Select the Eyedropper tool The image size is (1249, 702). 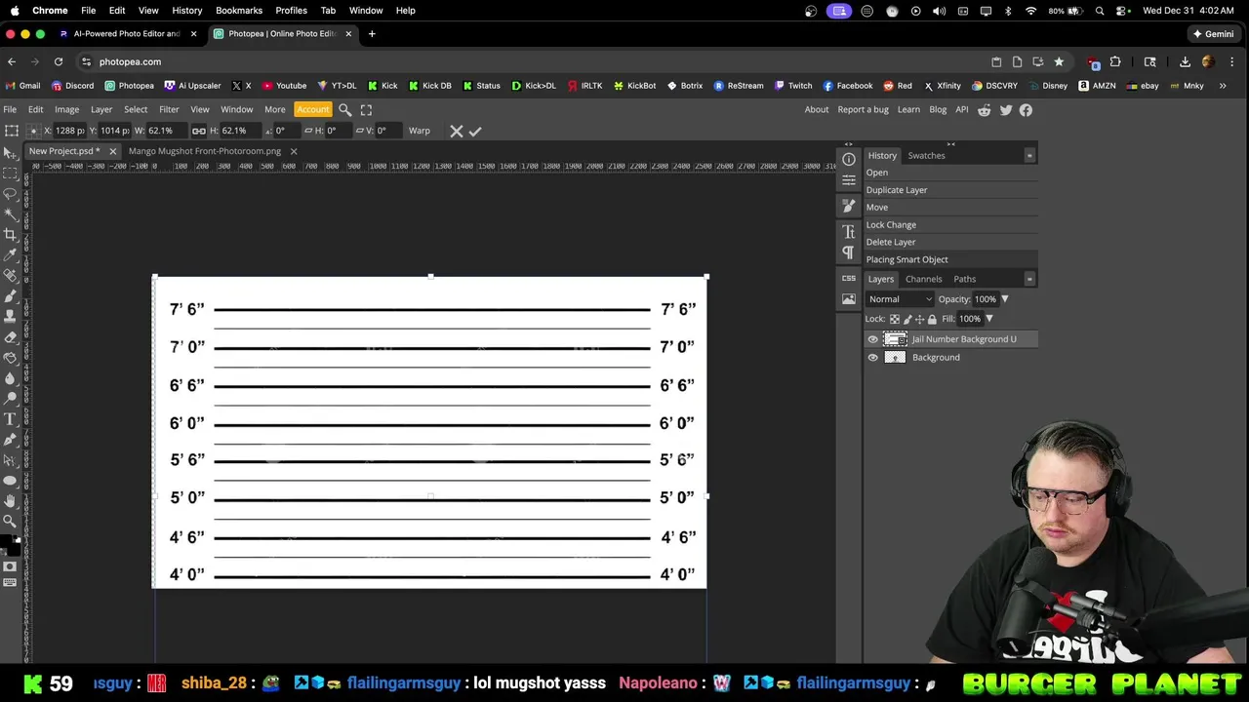click(10, 255)
